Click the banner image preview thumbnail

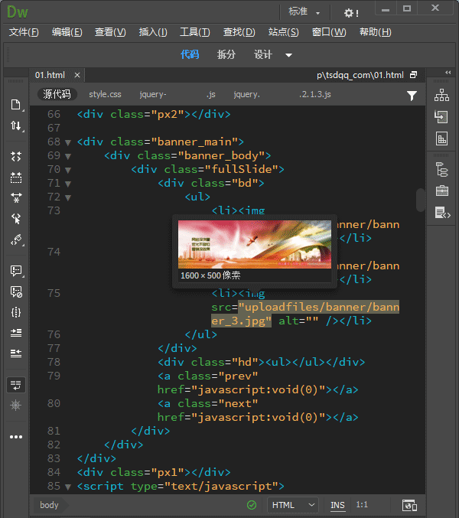(x=254, y=244)
